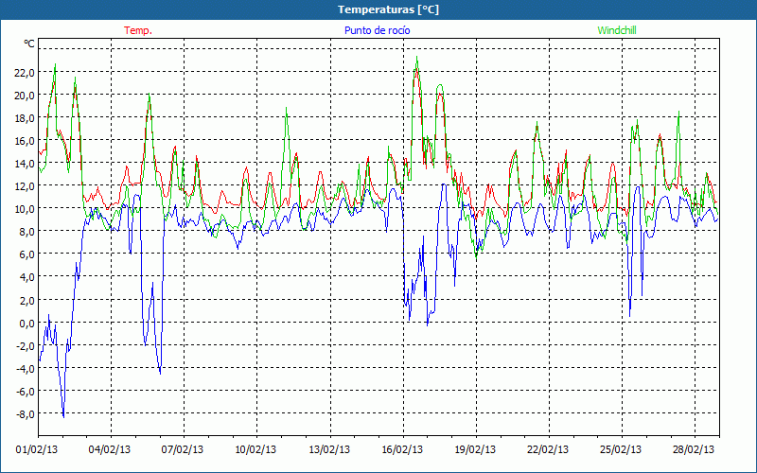Click the 2,0 y-axis value
The width and height of the screenshot is (757, 473).
click(27, 300)
